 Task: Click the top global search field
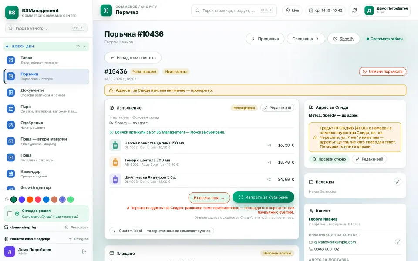(234, 10)
